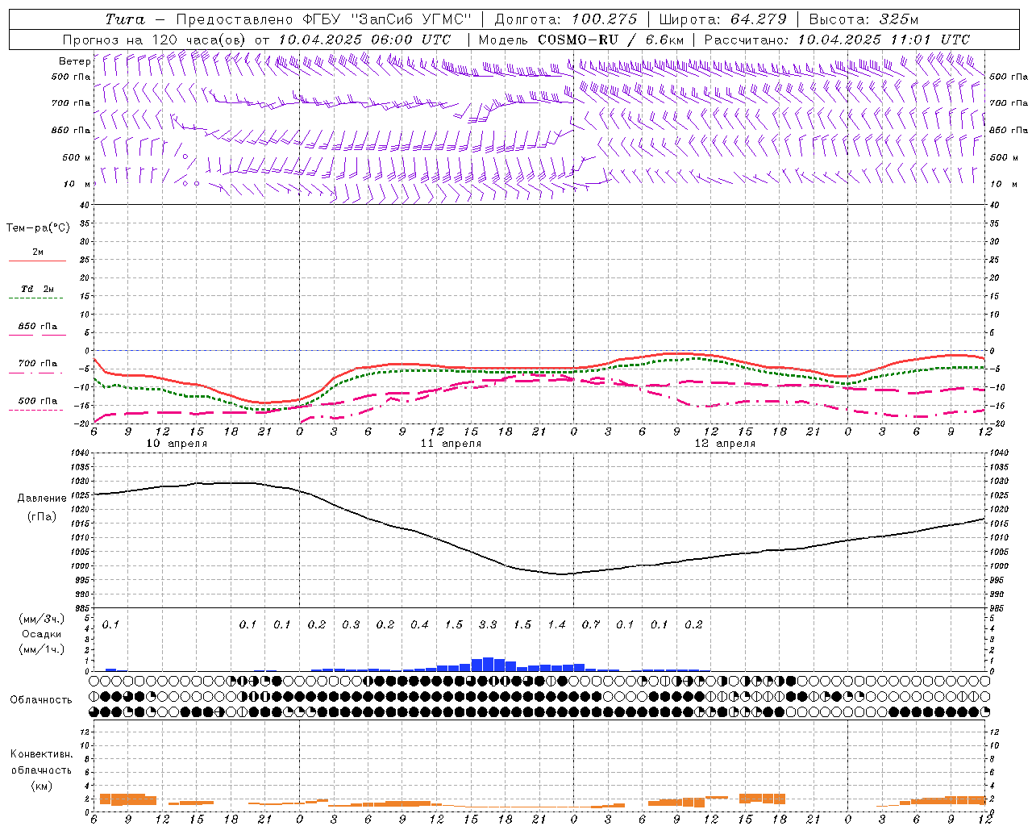Click the precipitation value "1.4"

click(x=556, y=625)
